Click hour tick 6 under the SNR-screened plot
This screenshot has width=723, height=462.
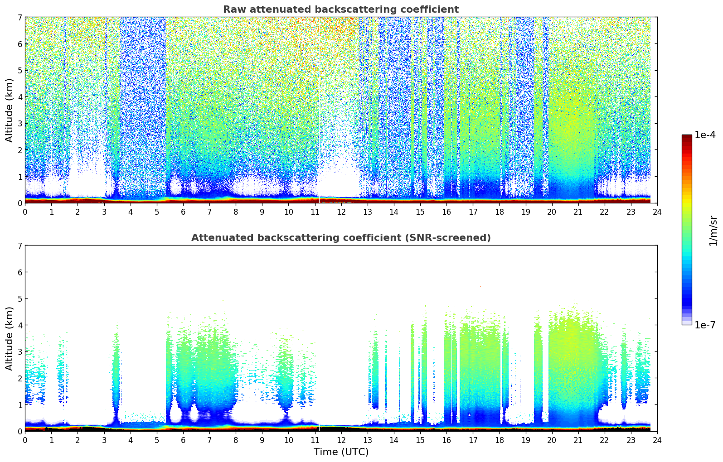pyautogui.click(x=183, y=440)
